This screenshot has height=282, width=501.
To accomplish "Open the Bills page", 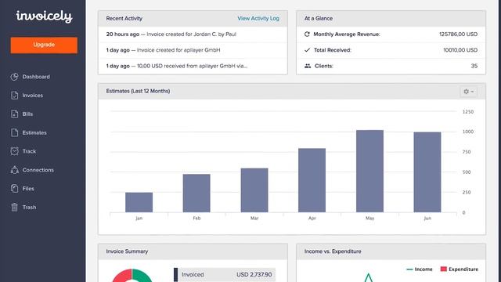I will [x=27, y=114].
